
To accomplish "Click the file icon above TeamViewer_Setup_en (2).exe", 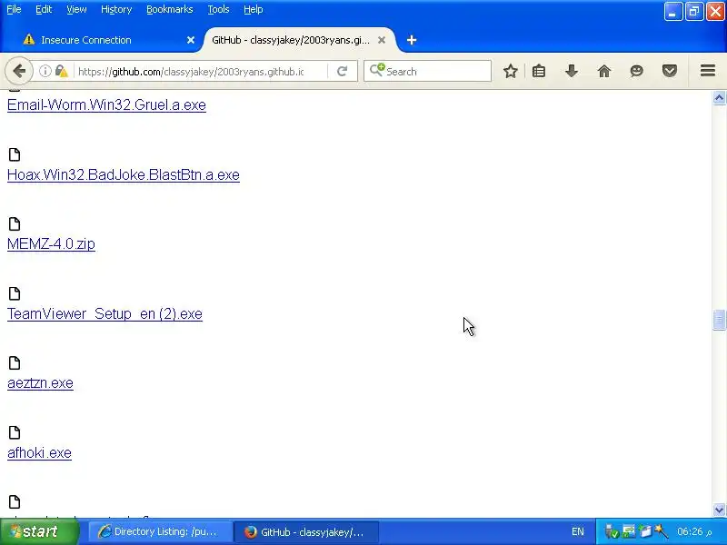I will pyautogui.click(x=15, y=293).
